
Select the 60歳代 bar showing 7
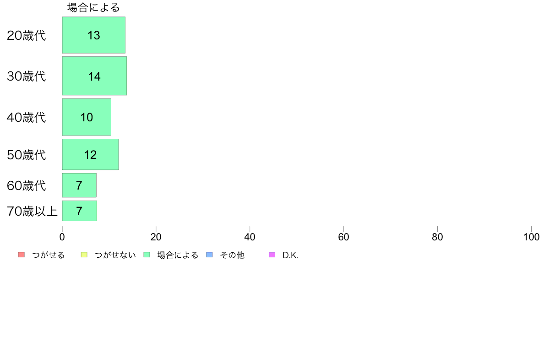(x=80, y=185)
